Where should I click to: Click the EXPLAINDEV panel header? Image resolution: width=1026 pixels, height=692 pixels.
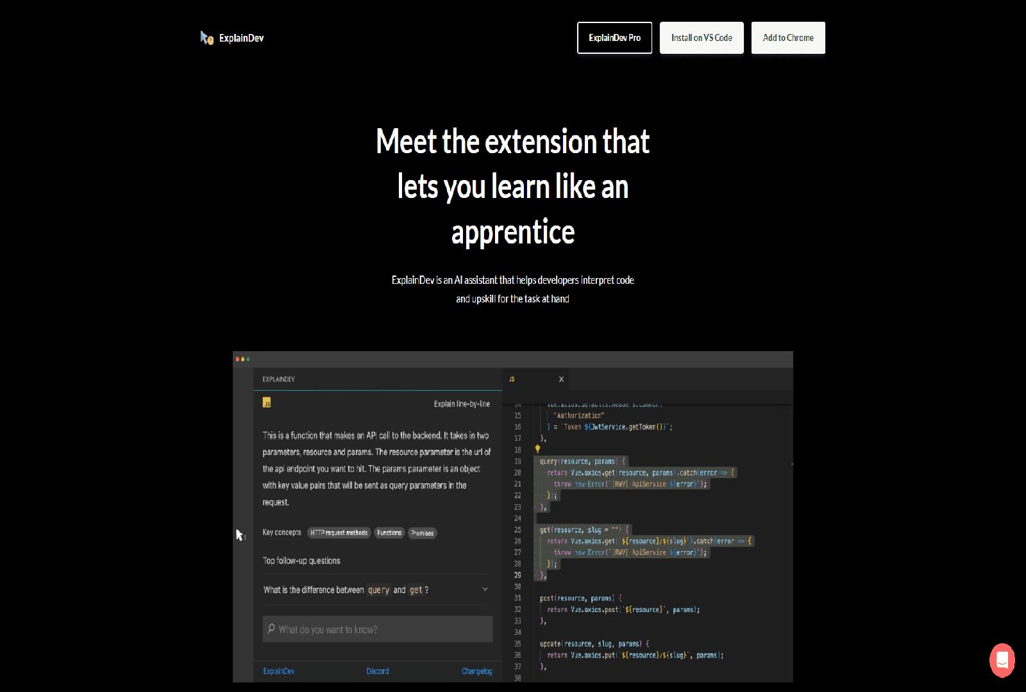[278, 379]
